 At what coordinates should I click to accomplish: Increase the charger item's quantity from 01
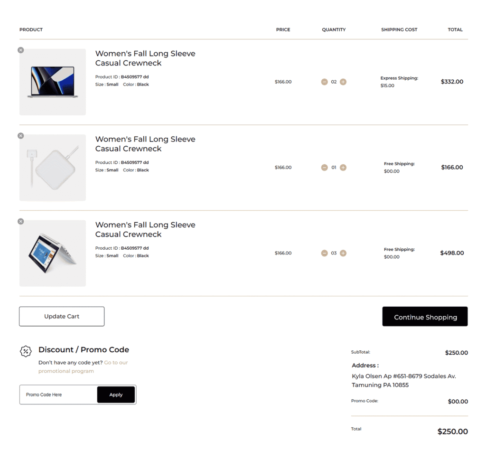click(343, 167)
